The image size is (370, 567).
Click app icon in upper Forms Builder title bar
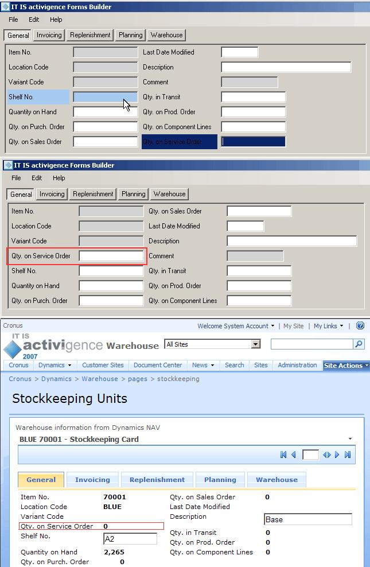5,6
